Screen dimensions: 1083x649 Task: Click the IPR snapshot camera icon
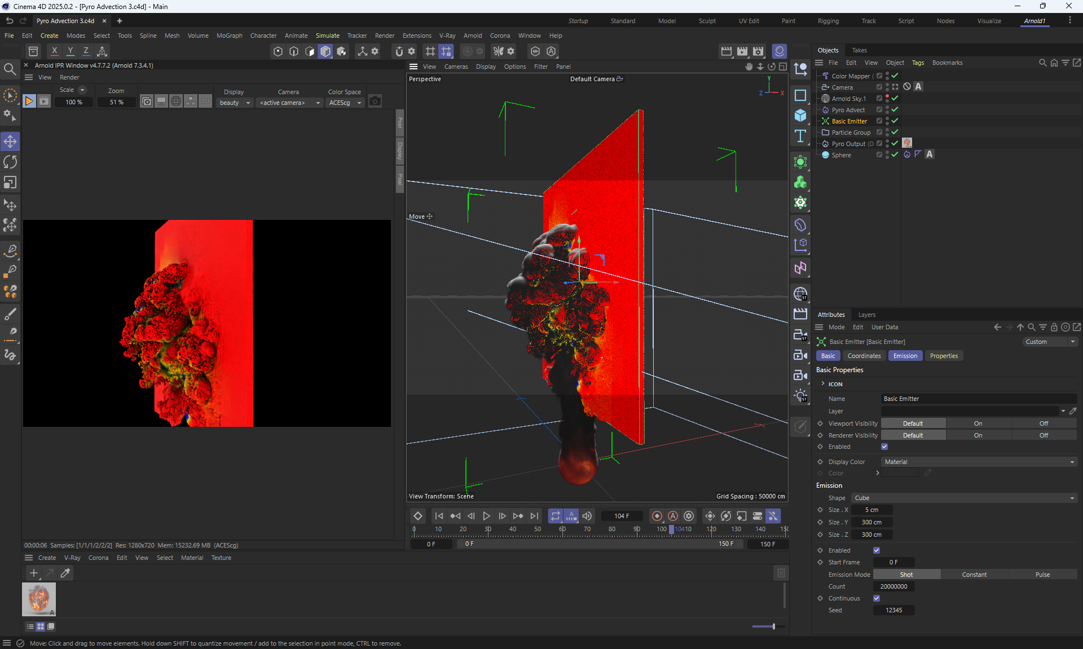point(375,101)
